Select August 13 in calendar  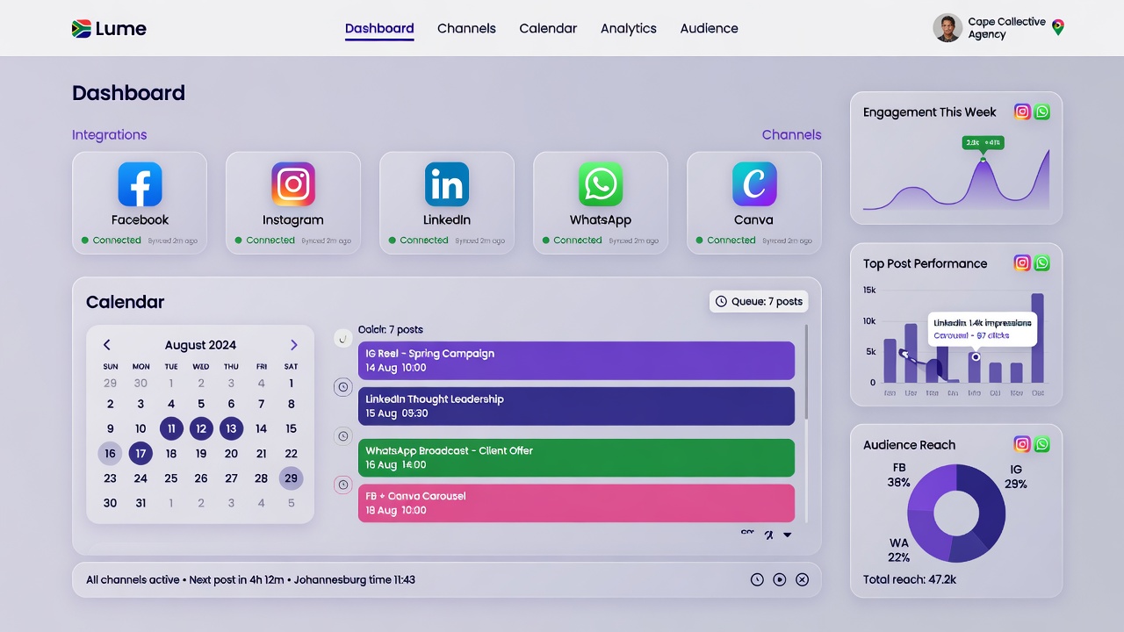231,428
